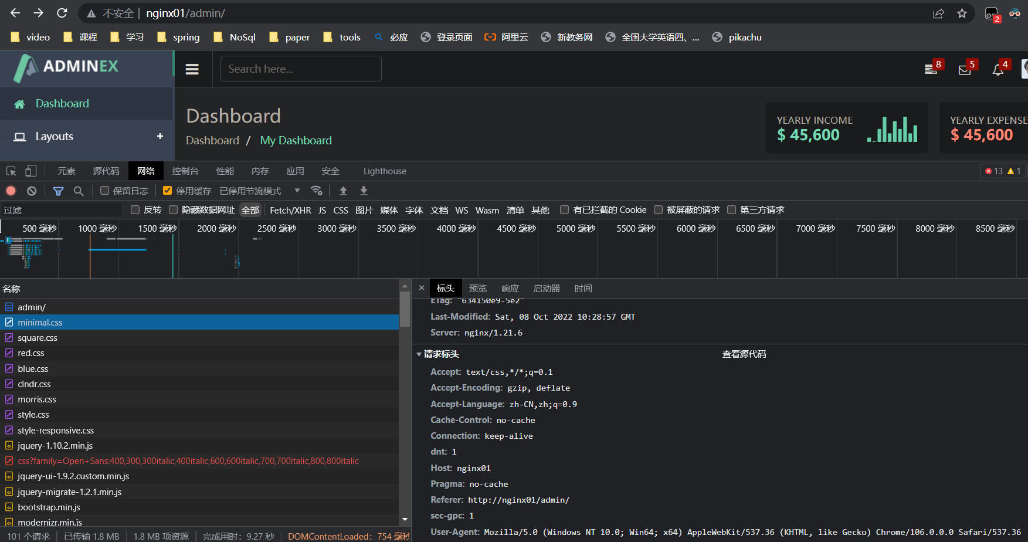Open the throttling mode dropdown
This screenshot has height=542, width=1028.
(260, 191)
